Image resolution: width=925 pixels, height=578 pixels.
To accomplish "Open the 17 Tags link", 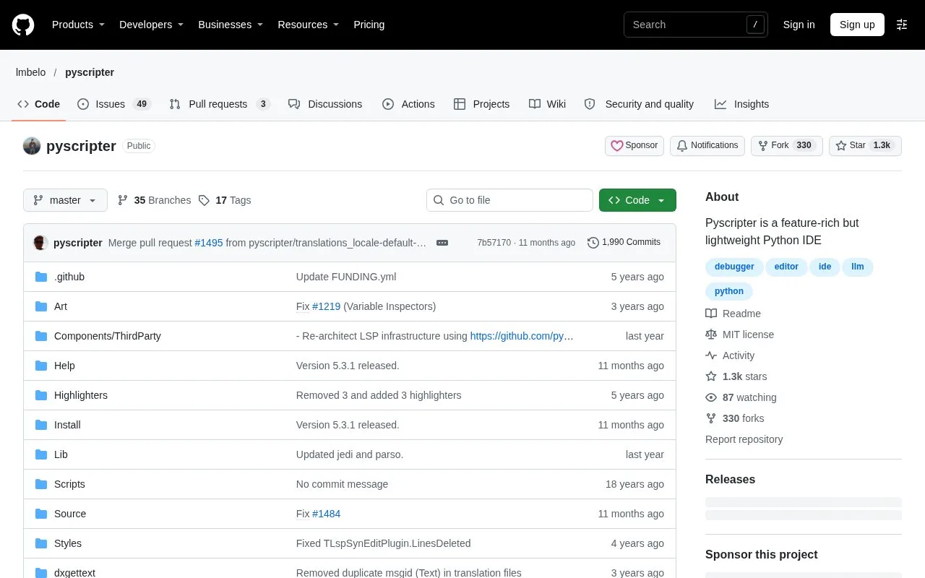I will coord(225,200).
